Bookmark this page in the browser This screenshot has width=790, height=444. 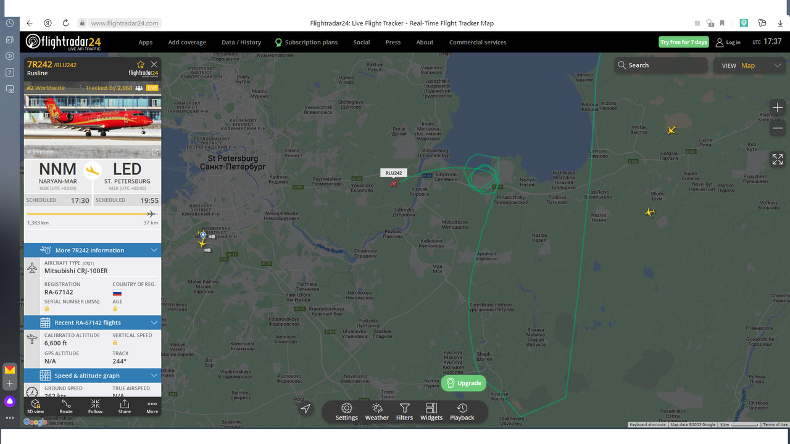point(722,23)
